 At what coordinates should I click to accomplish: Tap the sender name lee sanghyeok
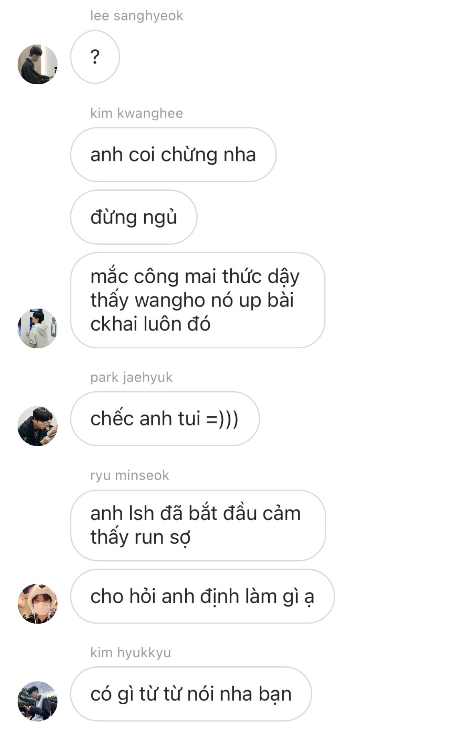pyautogui.click(x=137, y=16)
